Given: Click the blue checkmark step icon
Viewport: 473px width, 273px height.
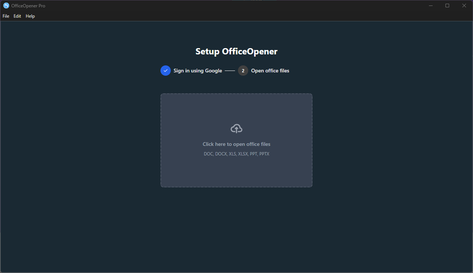Looking at the screenshot, I should [166, 71].
